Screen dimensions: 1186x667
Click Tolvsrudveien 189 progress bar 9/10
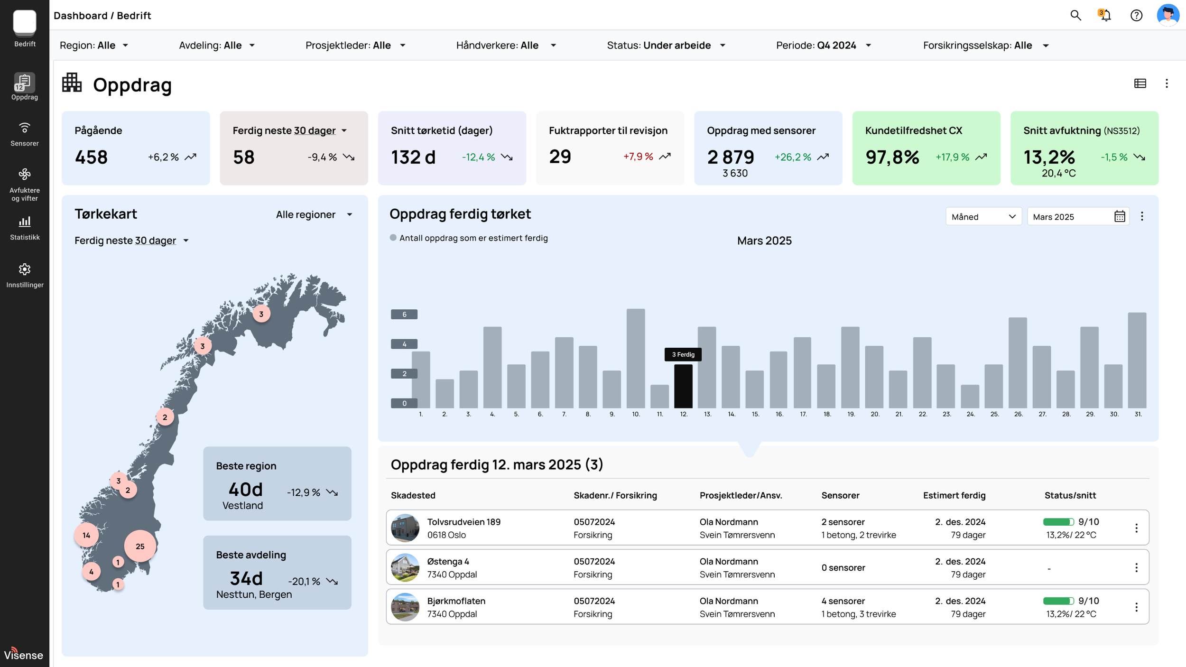coord(1058,522)
